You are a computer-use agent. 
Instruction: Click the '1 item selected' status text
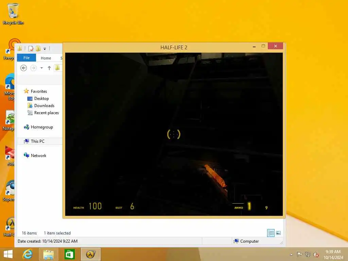tap(57, 233)
